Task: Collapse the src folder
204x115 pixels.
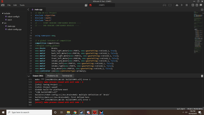Action: pos(3,23)
